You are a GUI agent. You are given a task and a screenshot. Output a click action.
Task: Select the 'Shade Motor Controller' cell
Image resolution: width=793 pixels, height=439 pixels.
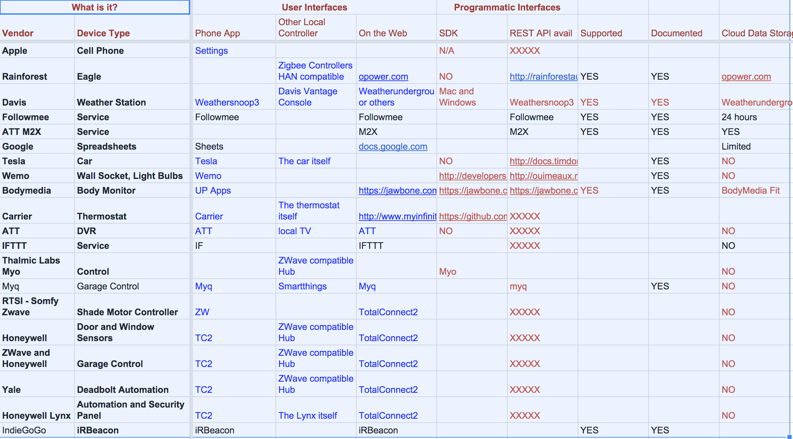pyautogui.click(x=127, y=312)
